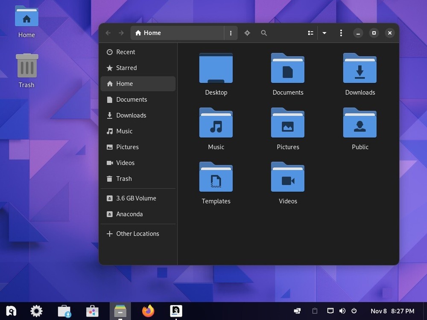Open the hamburger menu with three dots
This screenshot has height=320, width=427.
341,33
